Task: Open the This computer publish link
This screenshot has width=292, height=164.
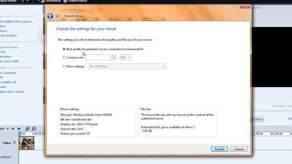Action: [x=8, y=73]
